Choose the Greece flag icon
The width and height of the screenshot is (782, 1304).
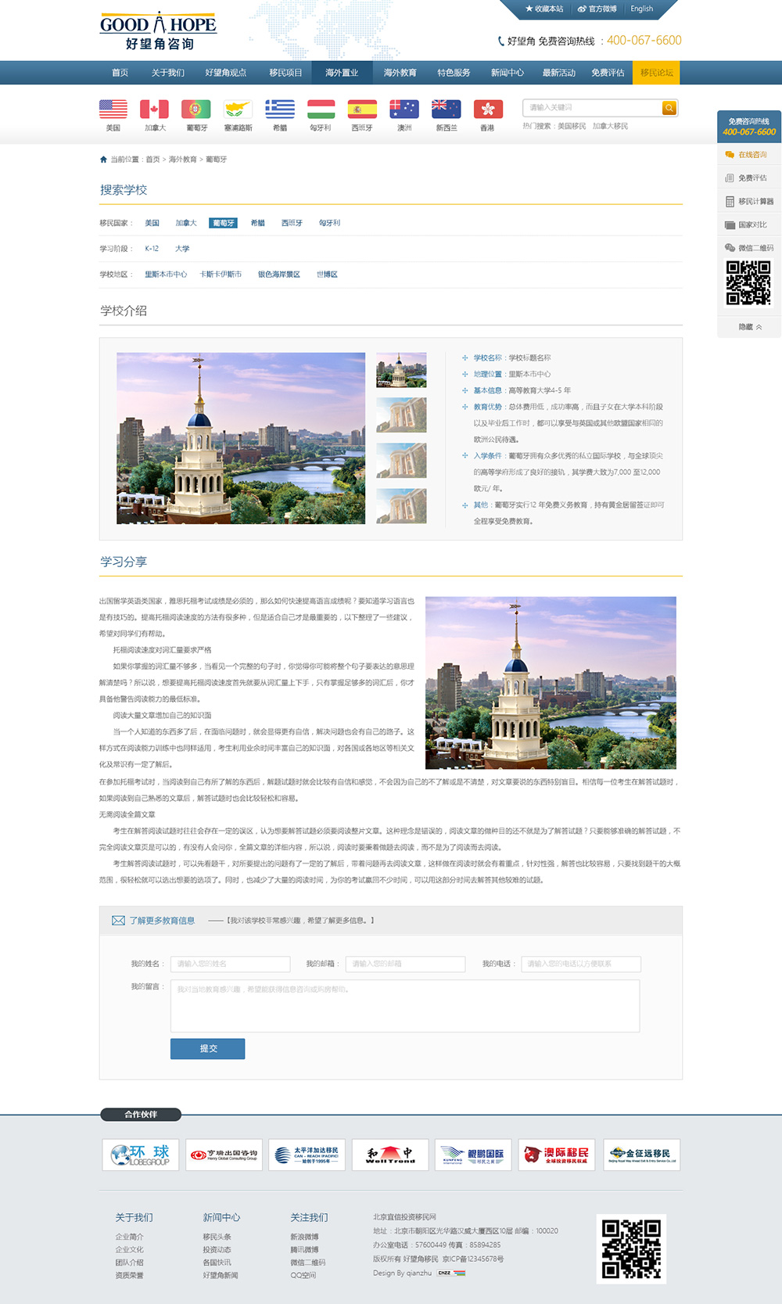coord(279,110)
